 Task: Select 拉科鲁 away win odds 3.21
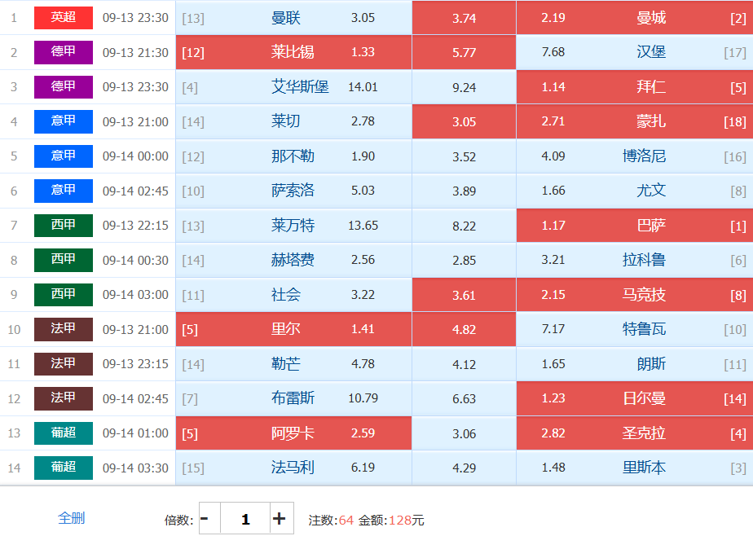[634, 260]
